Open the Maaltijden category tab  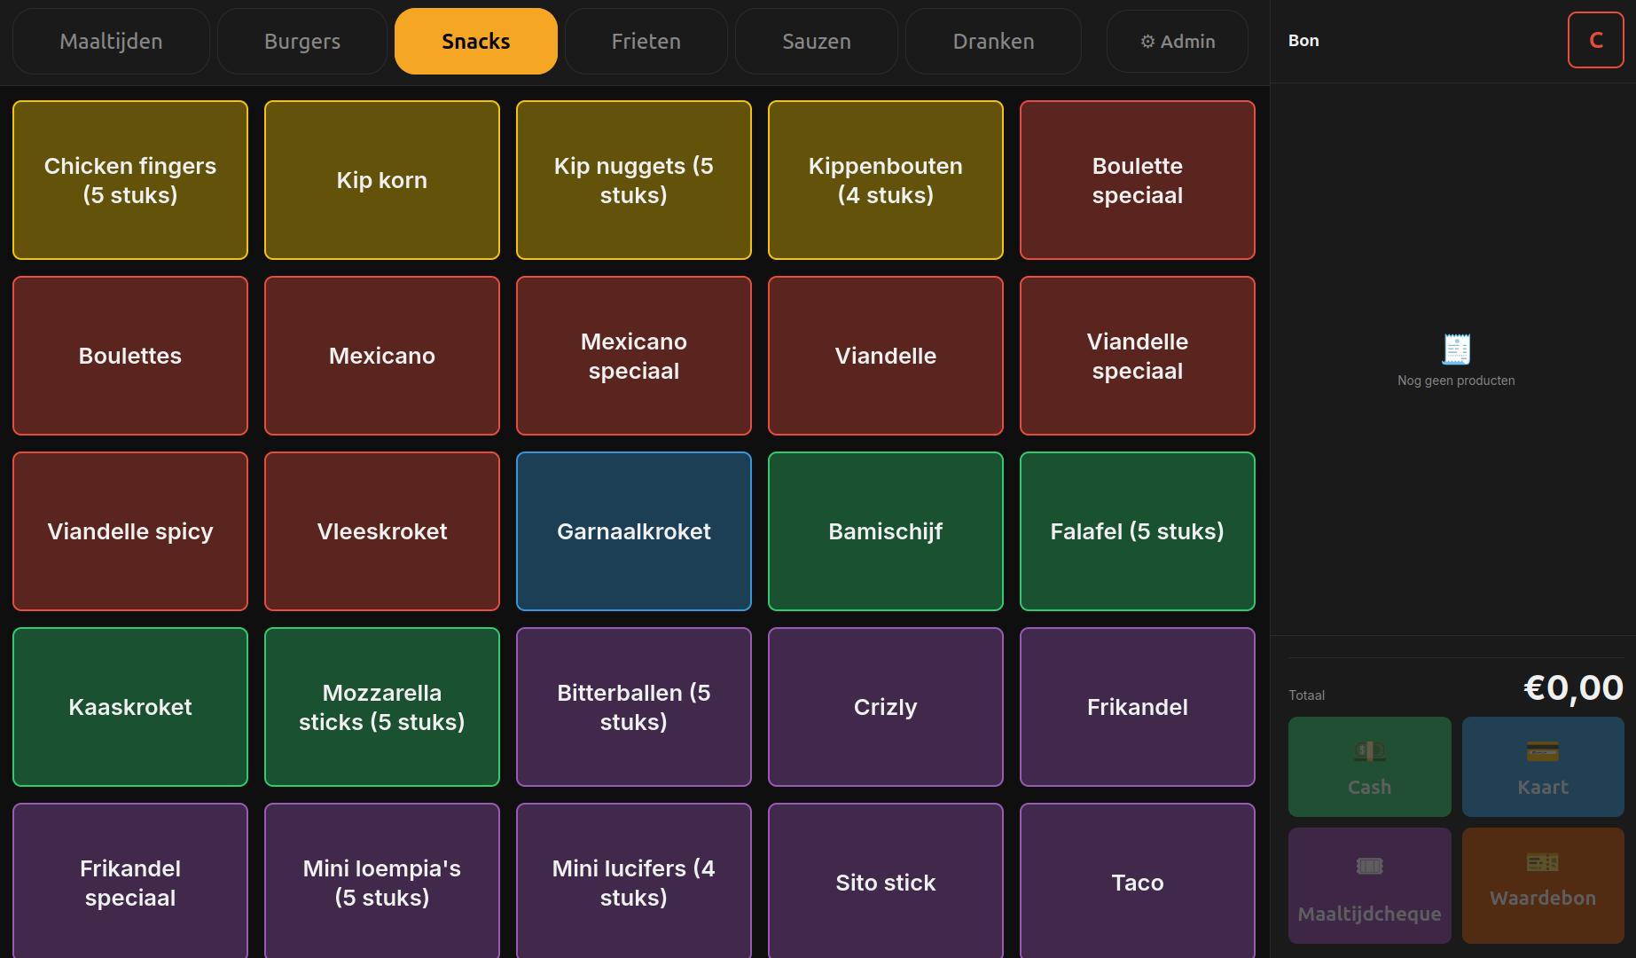111,41
